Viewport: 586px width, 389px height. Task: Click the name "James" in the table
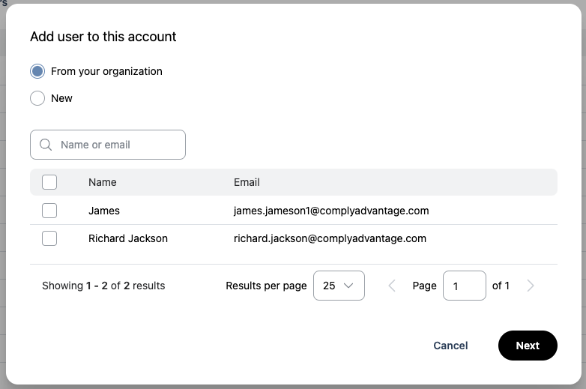[104, 211]
